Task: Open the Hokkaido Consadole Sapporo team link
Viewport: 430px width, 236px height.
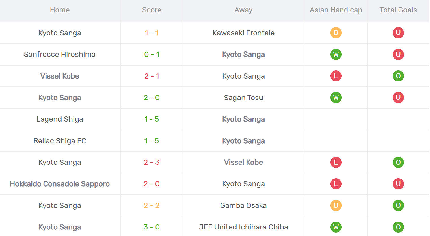Action: click(x=60, y=184)
